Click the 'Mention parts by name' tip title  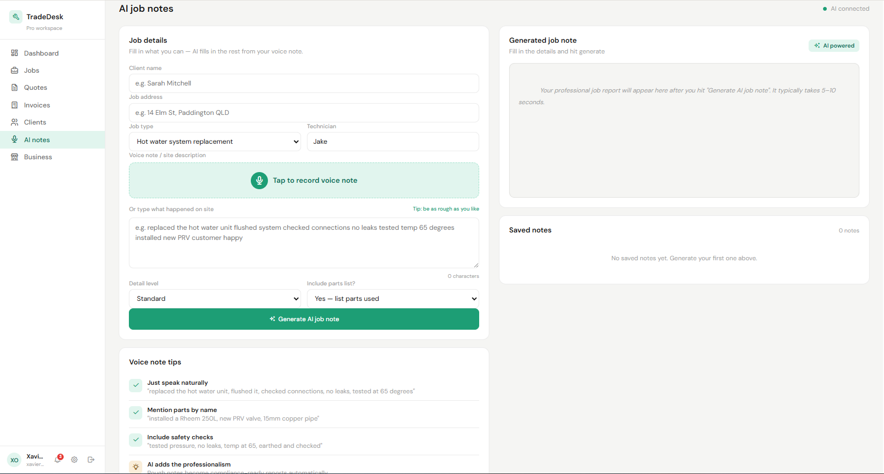click(x=182, y=410)
